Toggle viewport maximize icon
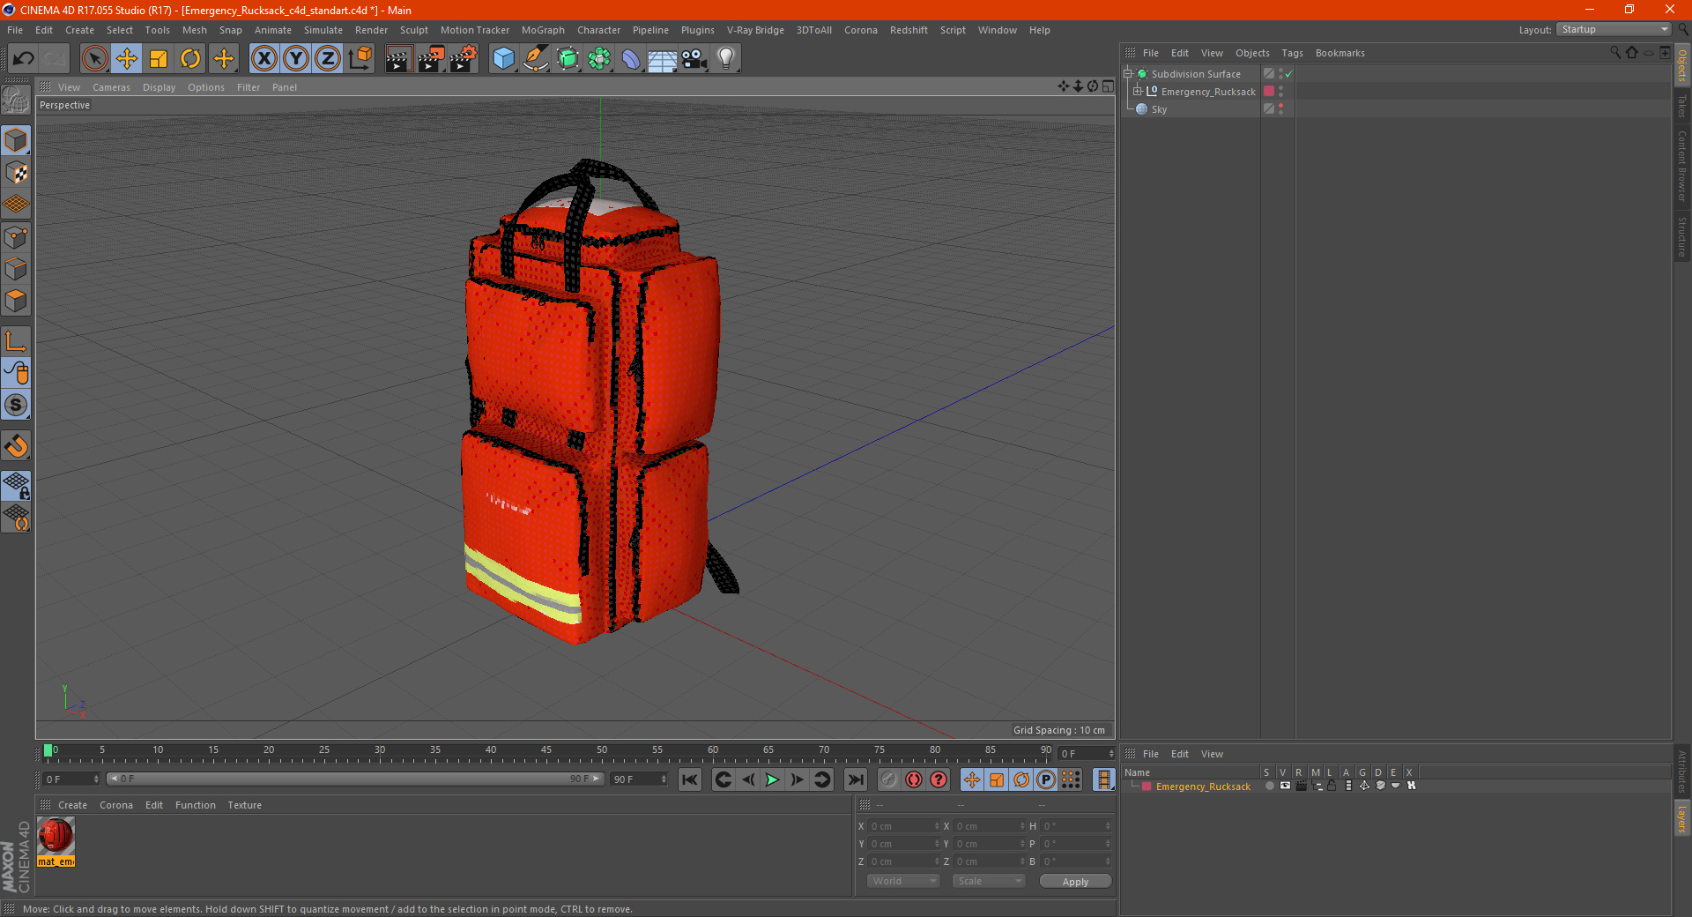This screenshot has width=1692, height=917. click(1108, 86)
